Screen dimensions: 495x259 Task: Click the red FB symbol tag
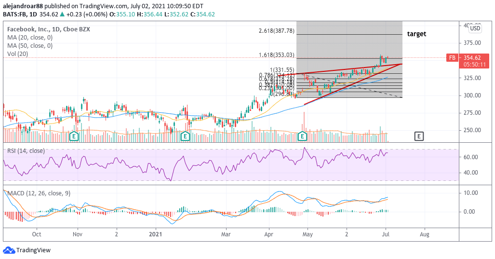(x=453, y=58)
